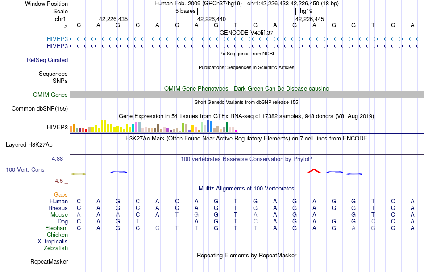
Task: Click the Rhesus alignment row label
Action: [58, 208]
